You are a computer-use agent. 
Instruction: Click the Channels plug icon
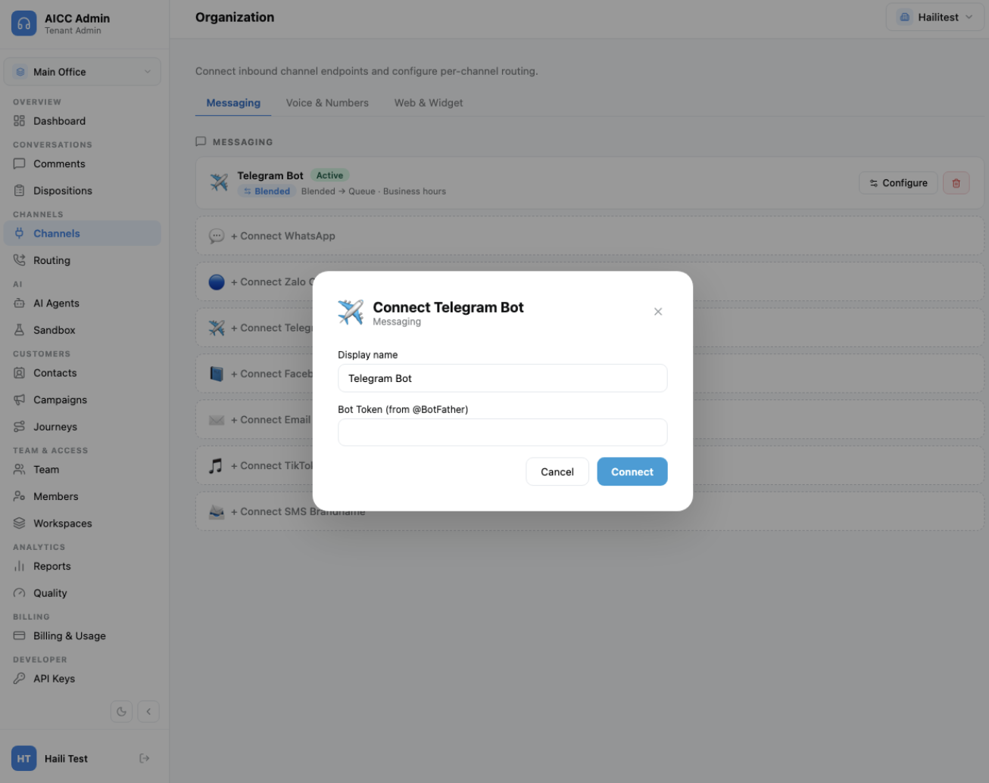20,233
